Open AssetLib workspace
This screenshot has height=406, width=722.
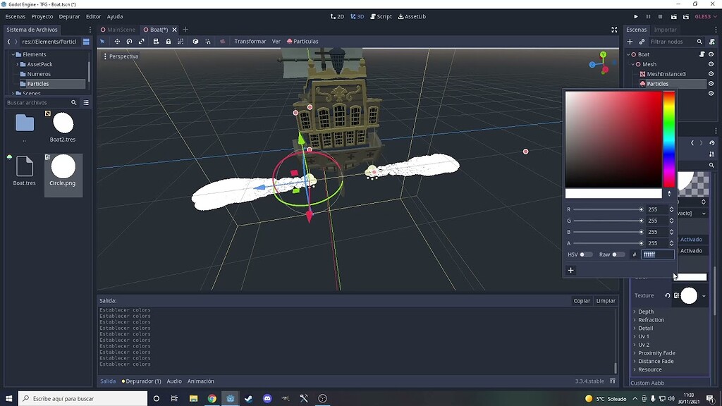412,17
